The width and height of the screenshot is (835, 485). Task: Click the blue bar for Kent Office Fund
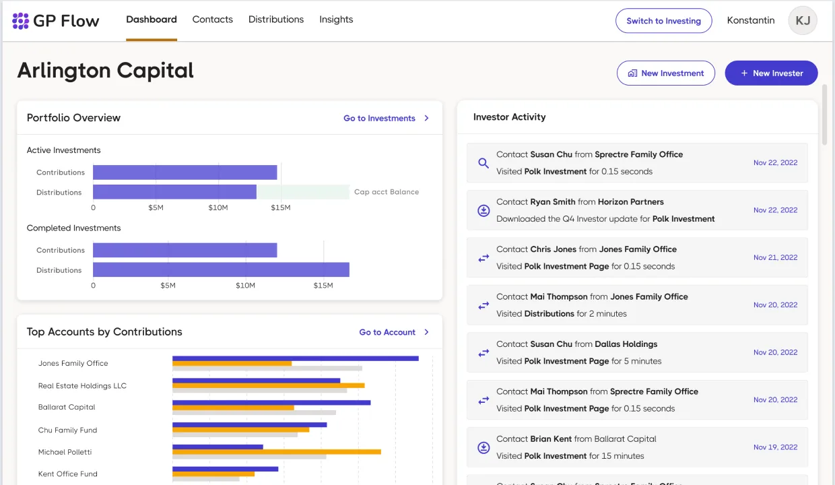coord(225,469)
